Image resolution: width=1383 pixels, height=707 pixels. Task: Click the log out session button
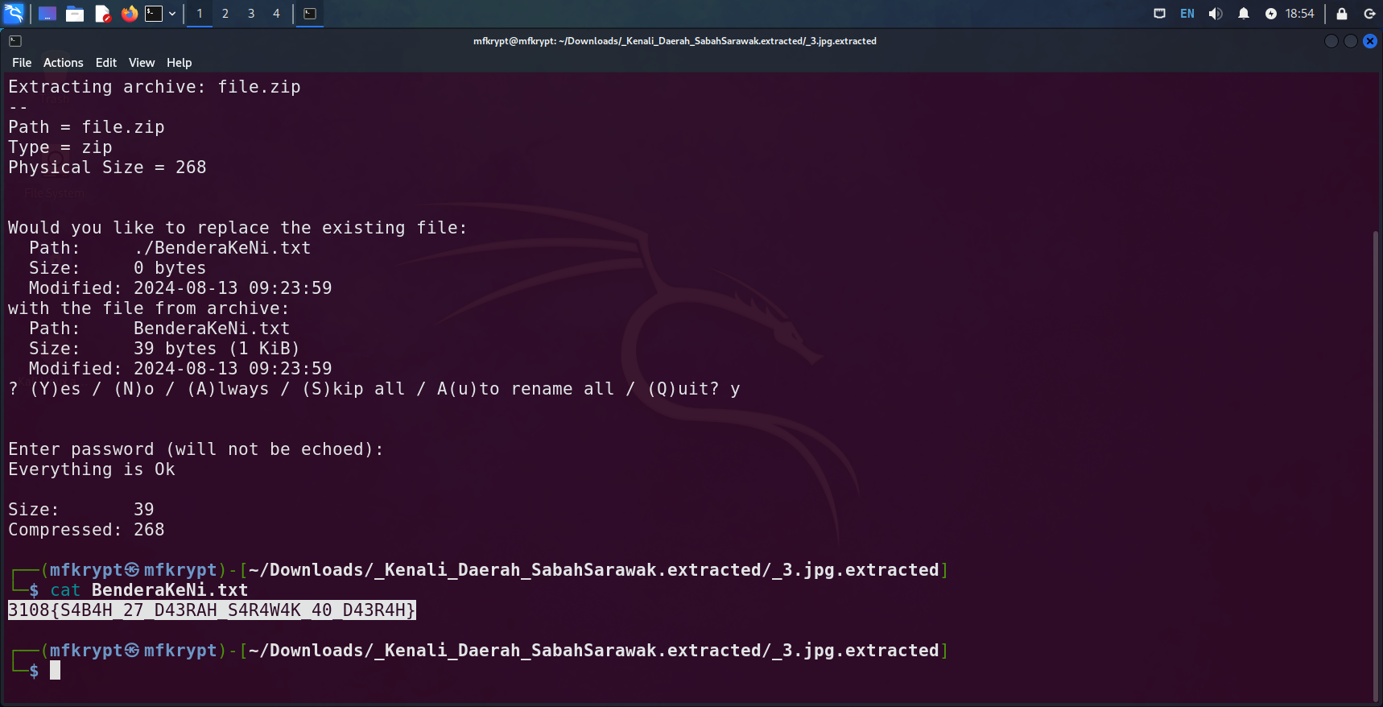[x=1369, y=14]
